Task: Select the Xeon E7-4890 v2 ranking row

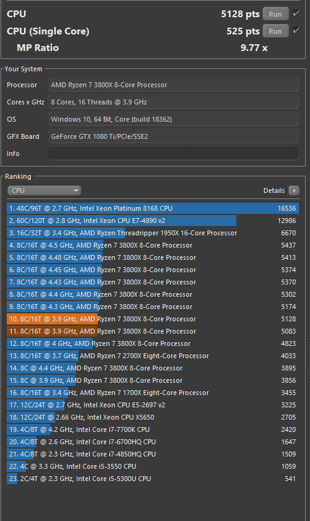Action: (x=153, y=221)
